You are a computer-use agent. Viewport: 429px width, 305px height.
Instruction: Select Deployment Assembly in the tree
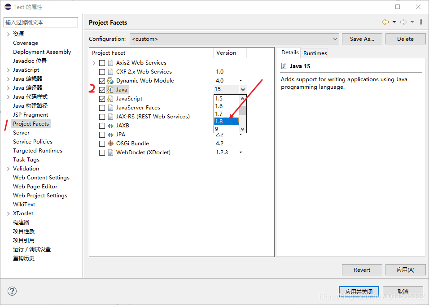pos(42,52)
